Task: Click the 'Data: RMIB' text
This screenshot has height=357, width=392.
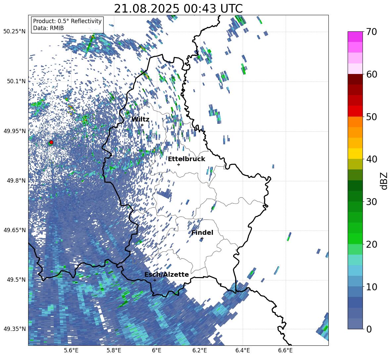Action: (x=48, y=28)
